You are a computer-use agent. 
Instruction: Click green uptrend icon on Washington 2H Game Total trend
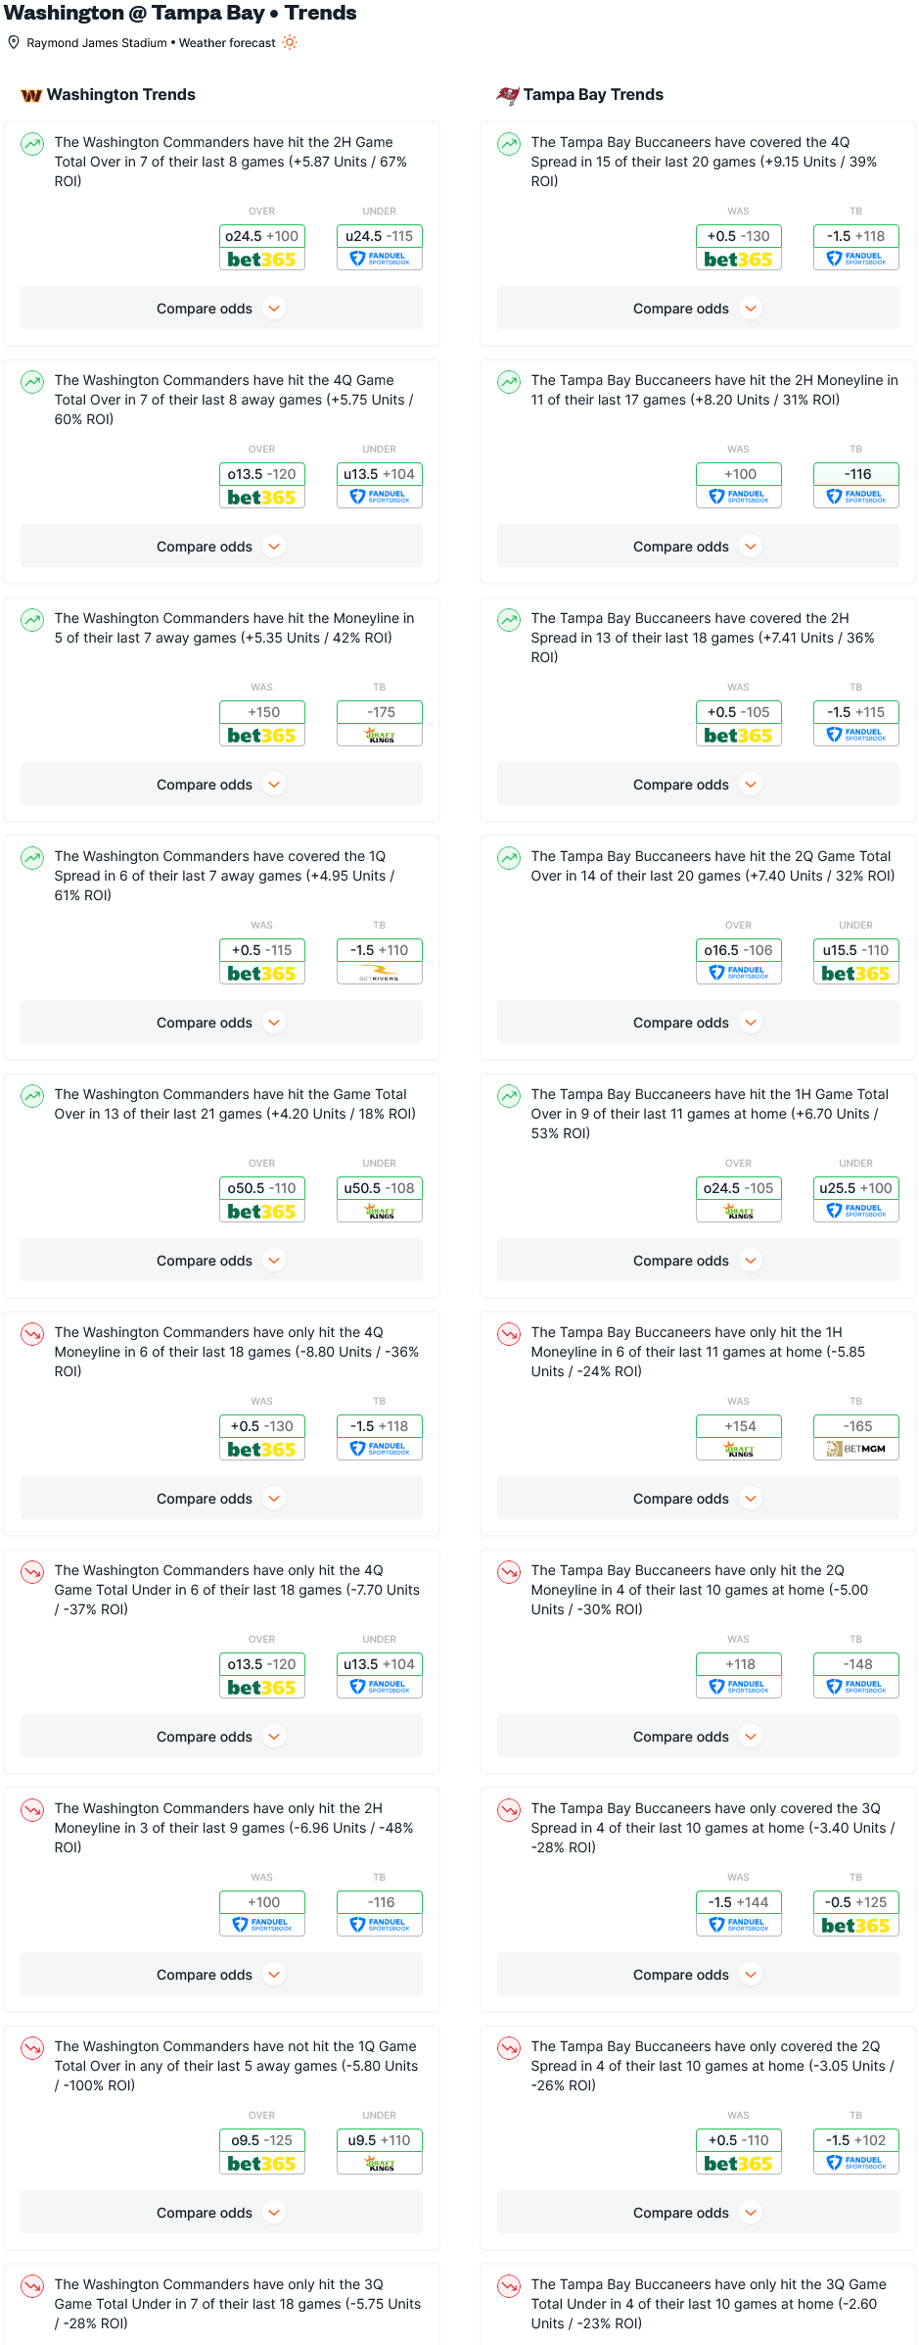(x=32, y=144)
